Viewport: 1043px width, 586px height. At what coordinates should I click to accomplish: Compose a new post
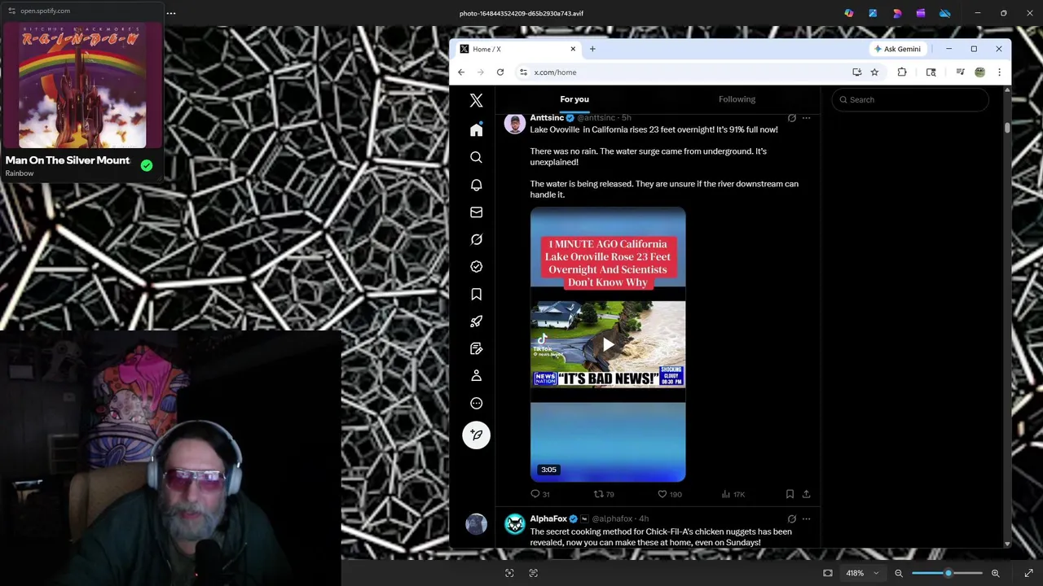[x=476, y=435]
